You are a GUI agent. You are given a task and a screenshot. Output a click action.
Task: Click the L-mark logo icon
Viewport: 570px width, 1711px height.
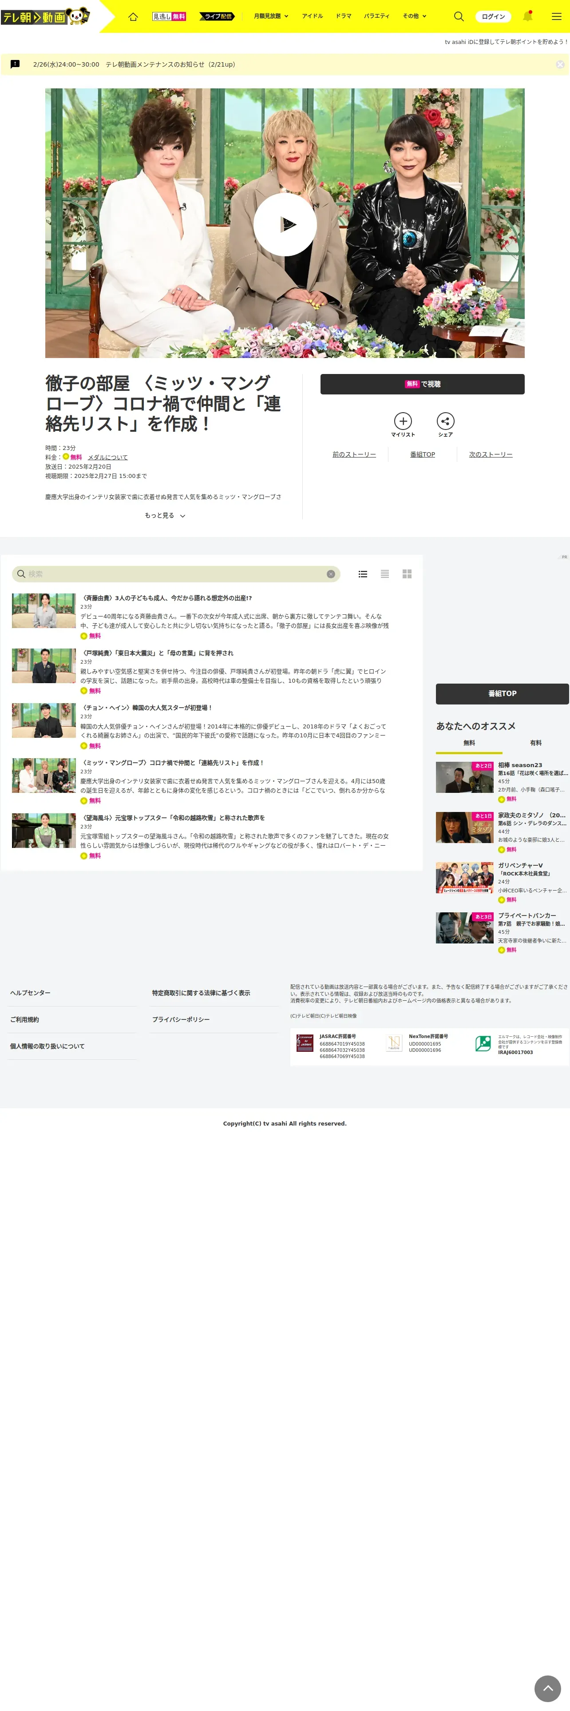(x=483, y=1043)
